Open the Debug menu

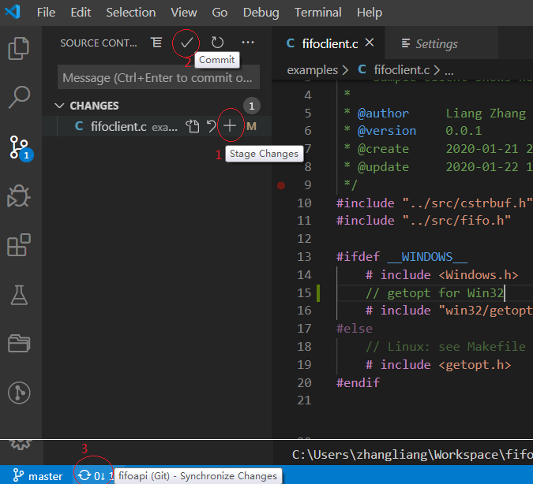point(261,13)
